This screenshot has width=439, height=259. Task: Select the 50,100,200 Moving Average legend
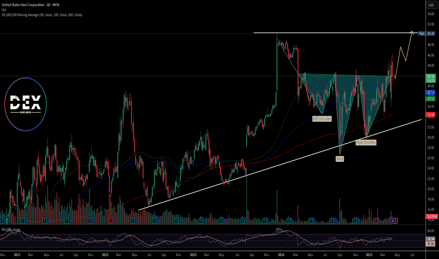point(42,15)
